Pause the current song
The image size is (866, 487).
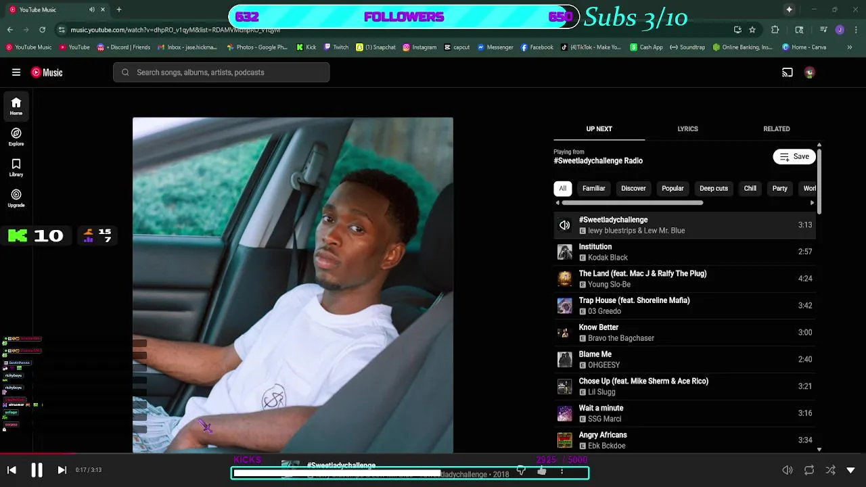[x=37, y=470]
